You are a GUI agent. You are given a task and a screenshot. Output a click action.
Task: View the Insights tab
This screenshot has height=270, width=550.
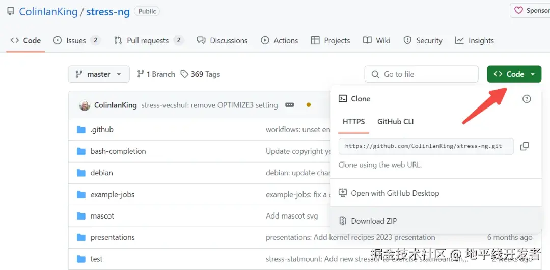[x=474, y=40]
